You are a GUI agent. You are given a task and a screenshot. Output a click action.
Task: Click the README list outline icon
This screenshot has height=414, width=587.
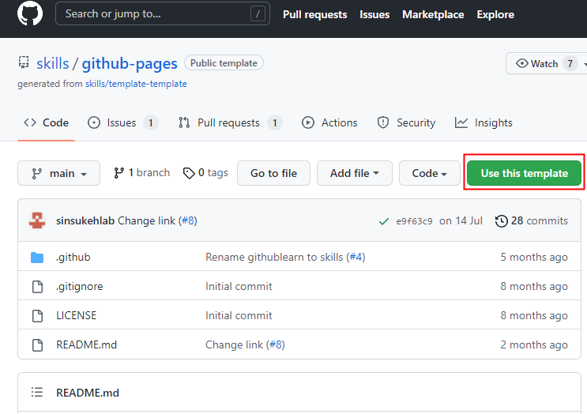pos(37,393)
